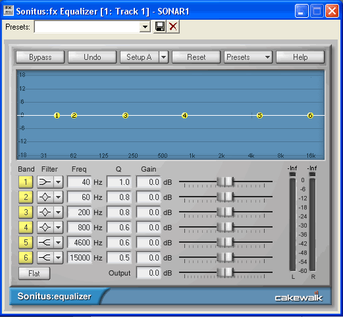Image resolution: width=343 pixels, height=317 pixels.
Task: Click the Undo button
Action: tap(92, 57)
